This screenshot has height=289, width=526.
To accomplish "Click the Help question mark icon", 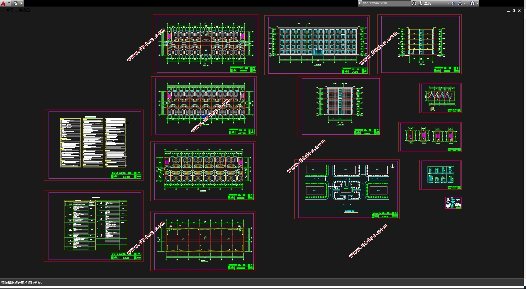I will coord(473,3).
